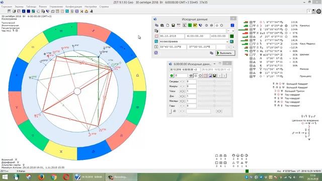Expand the космограмма place dropdown arrow

[227, 41]
